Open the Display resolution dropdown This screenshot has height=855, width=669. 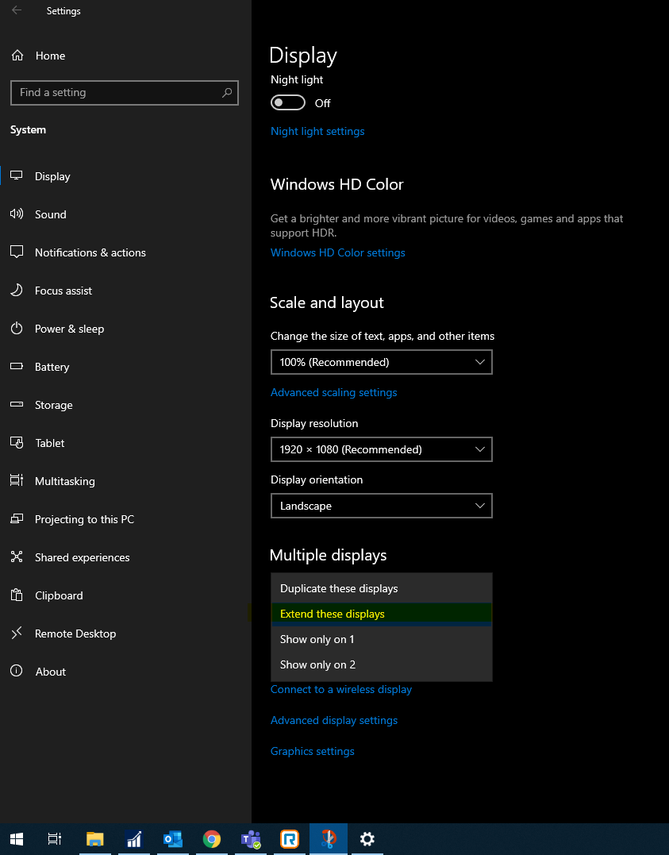pyautogui.click(x=381, y=449)
